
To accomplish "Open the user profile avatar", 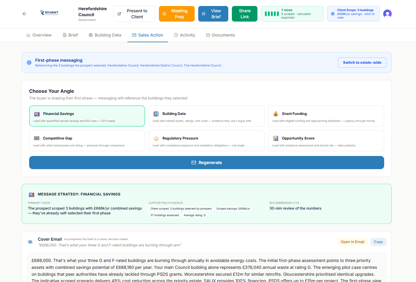I will (387, 14).
